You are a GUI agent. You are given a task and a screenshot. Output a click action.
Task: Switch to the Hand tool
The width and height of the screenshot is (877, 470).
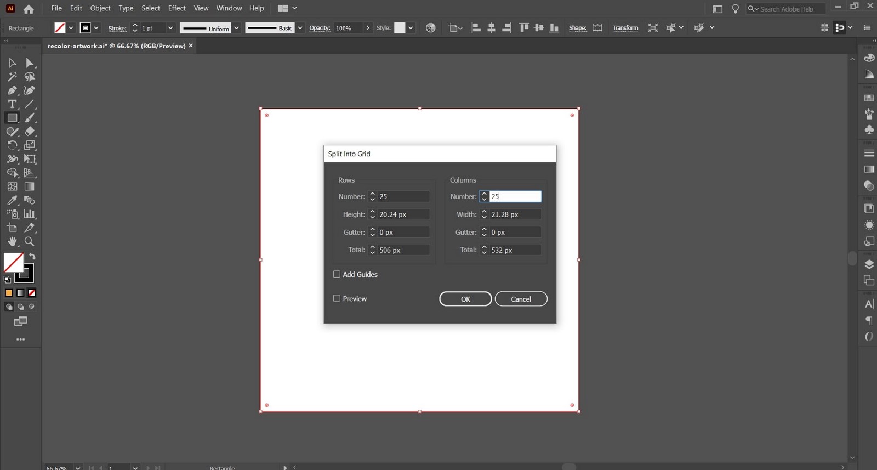(12, 241)
